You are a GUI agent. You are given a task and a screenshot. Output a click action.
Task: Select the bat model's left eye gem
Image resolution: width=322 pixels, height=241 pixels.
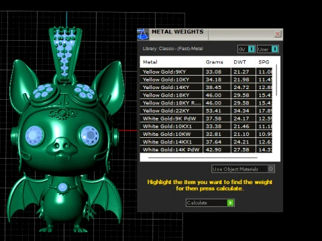click(x=34, y=135)
